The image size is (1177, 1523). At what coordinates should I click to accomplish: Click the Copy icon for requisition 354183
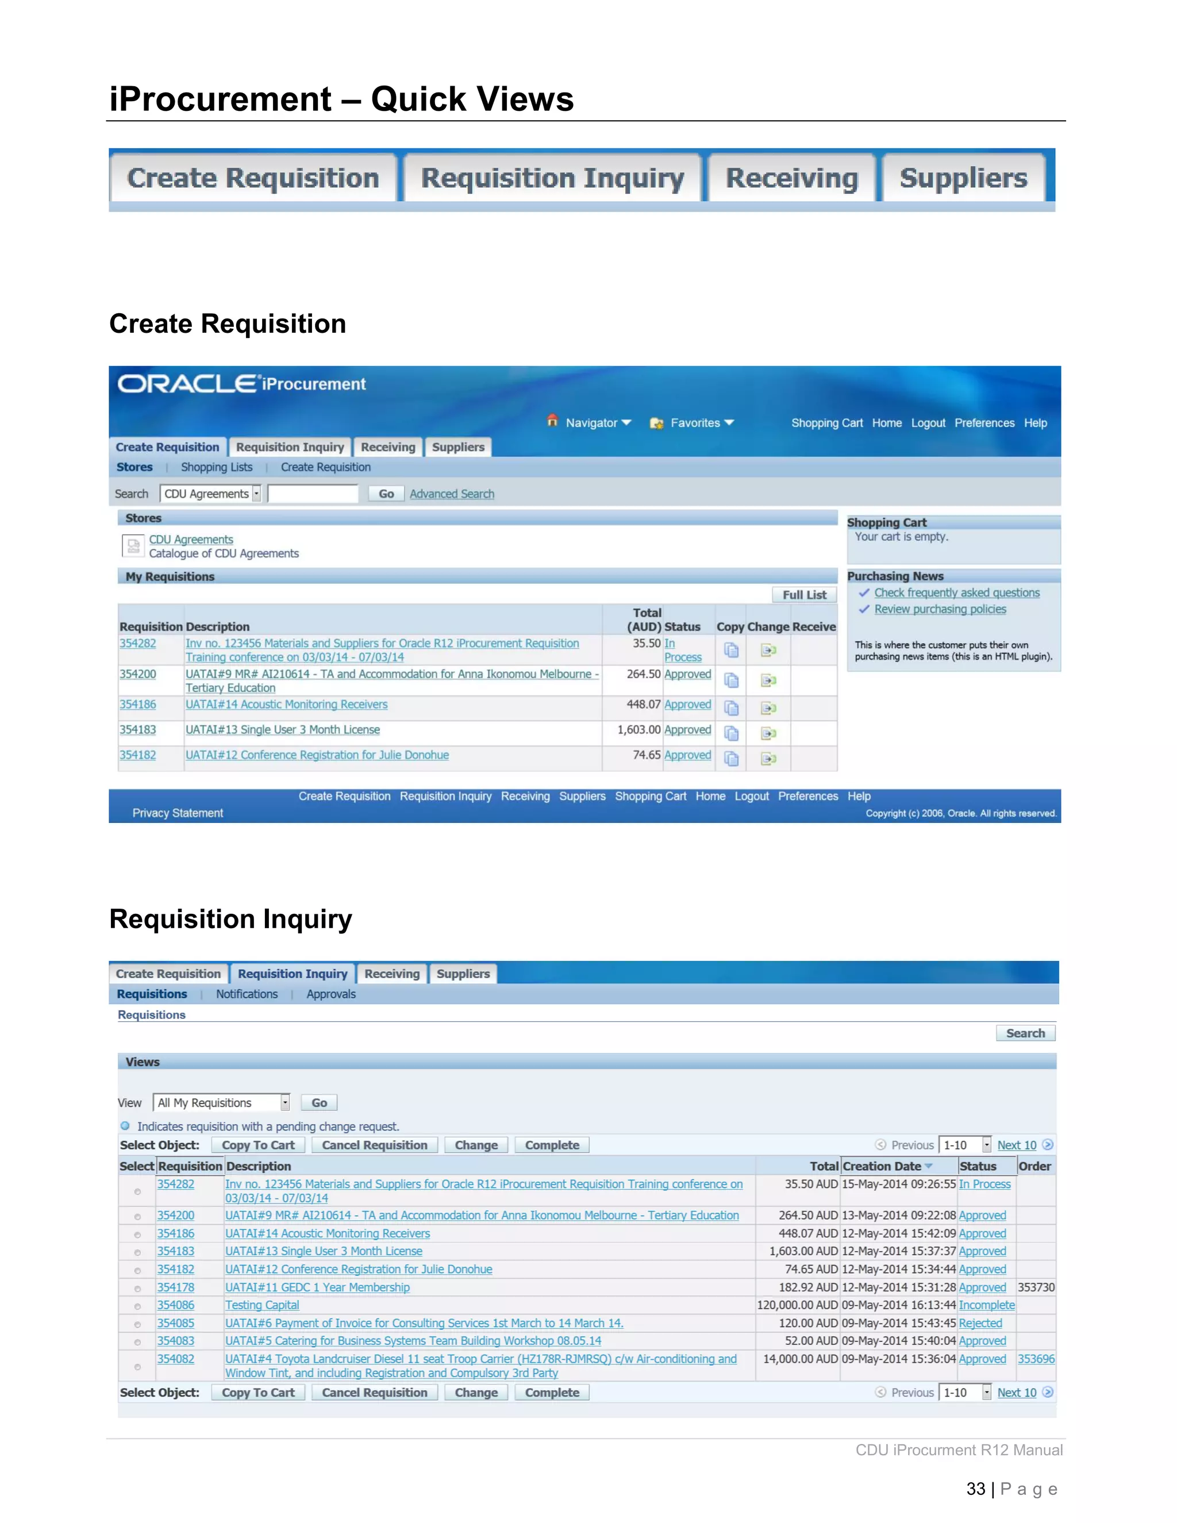coord(731,733)
